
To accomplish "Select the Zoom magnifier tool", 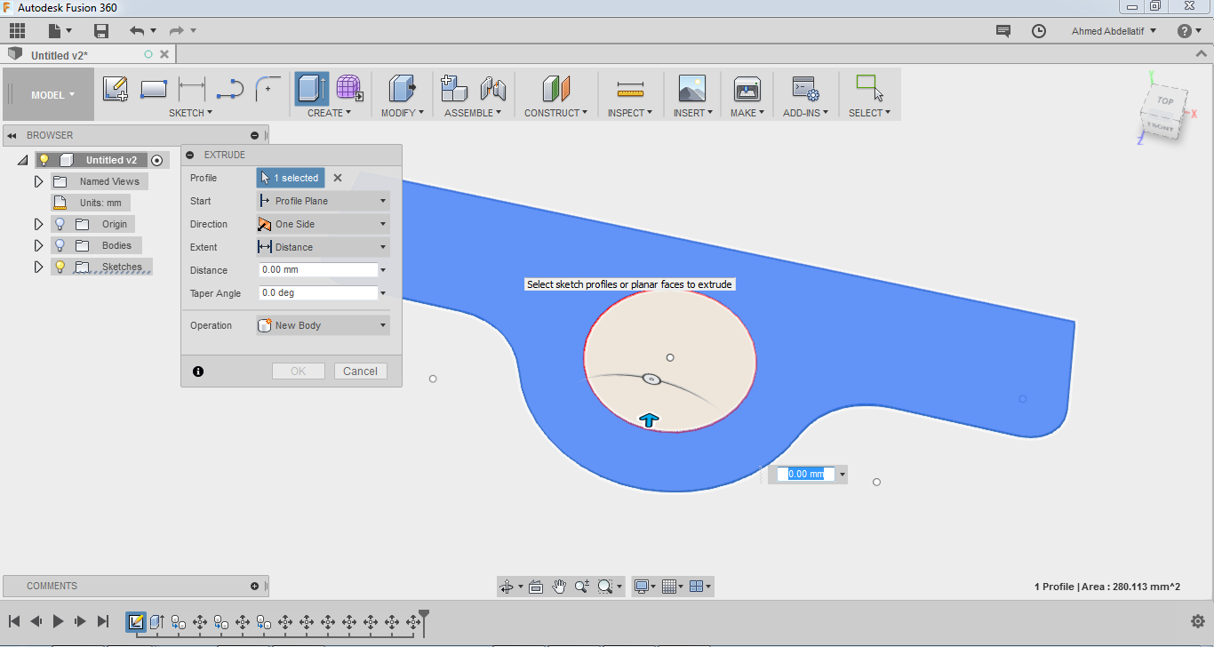I will click(582, 587).
